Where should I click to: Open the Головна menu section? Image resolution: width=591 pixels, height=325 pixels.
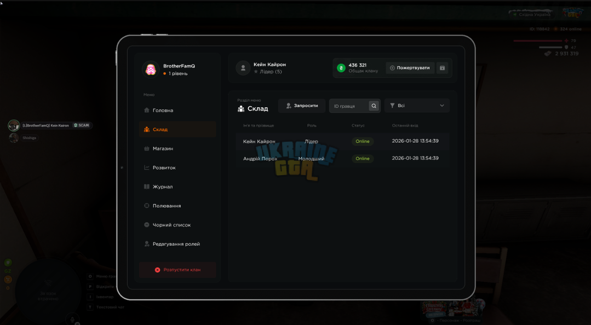click(x=177, y=111)
